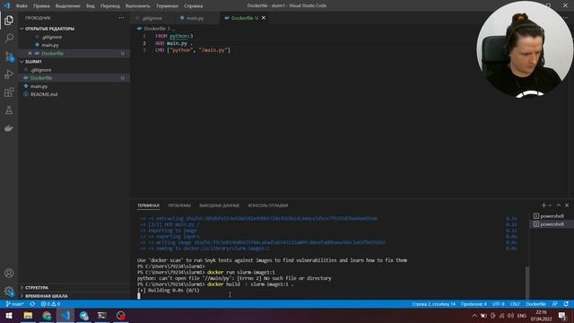This screenshot has width=574, height=323.
Task: Open Explorer panel more actions ellipsis
Action: pyautogui.click(x=121, y=18)
